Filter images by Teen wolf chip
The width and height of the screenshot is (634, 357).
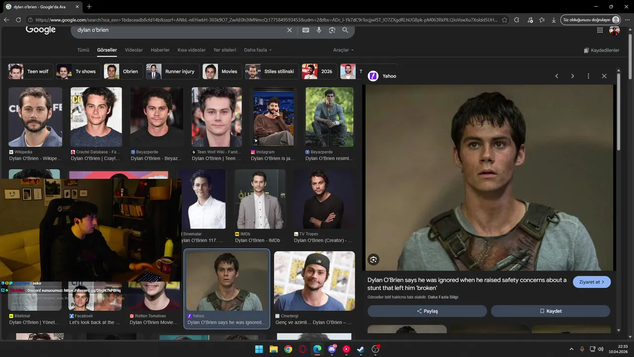tap(30, 71)
